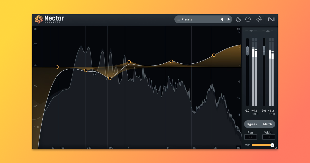Open the Presets browser
Viewport: 310px width, 163px height.
[196, 19]
